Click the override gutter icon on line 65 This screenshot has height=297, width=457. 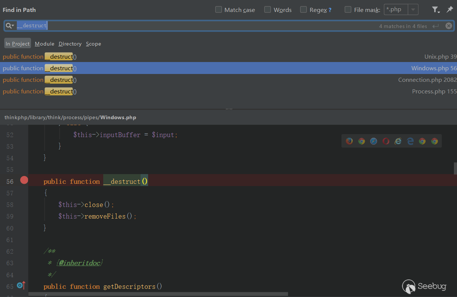pyautogui.click(x=21, y=286)
